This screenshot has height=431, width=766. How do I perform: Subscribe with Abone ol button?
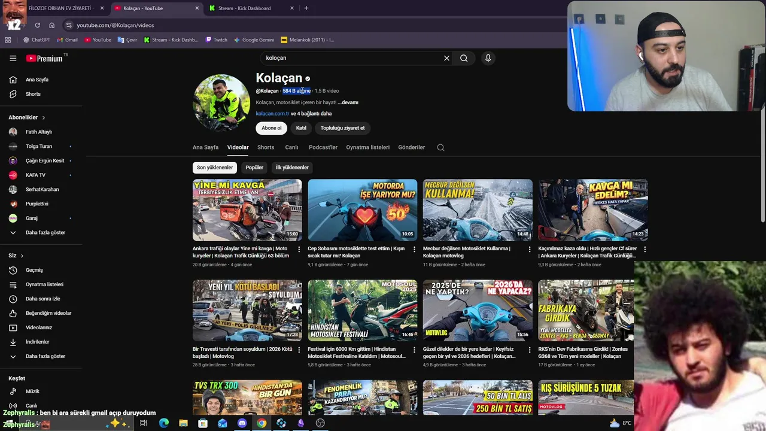(x=271, y=128)
